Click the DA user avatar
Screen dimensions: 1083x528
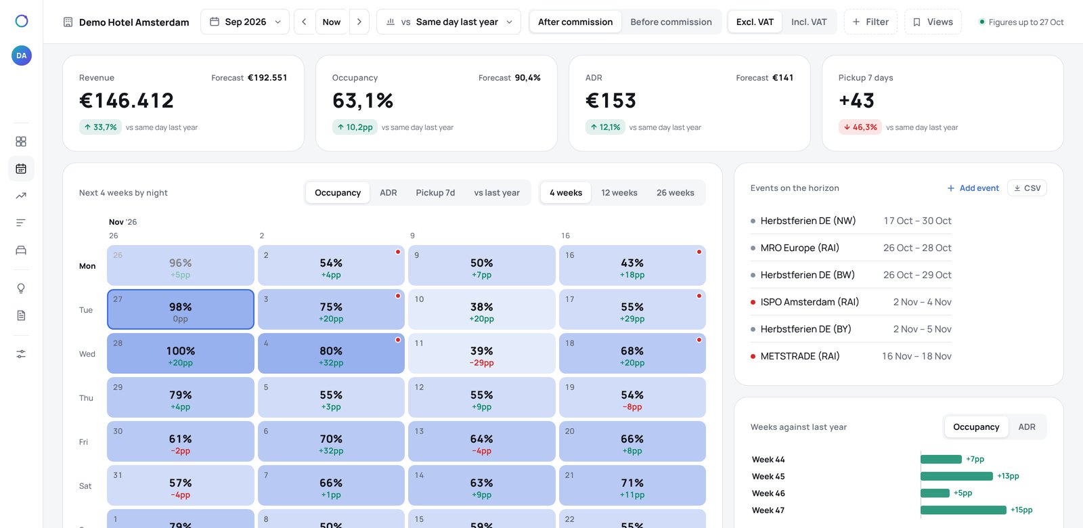click(x=22, y=56)
